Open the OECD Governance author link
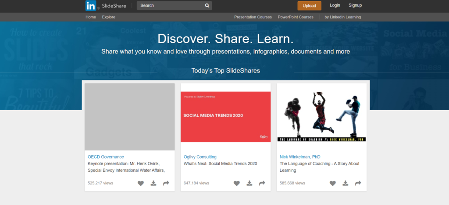 [x=106, y=157]
